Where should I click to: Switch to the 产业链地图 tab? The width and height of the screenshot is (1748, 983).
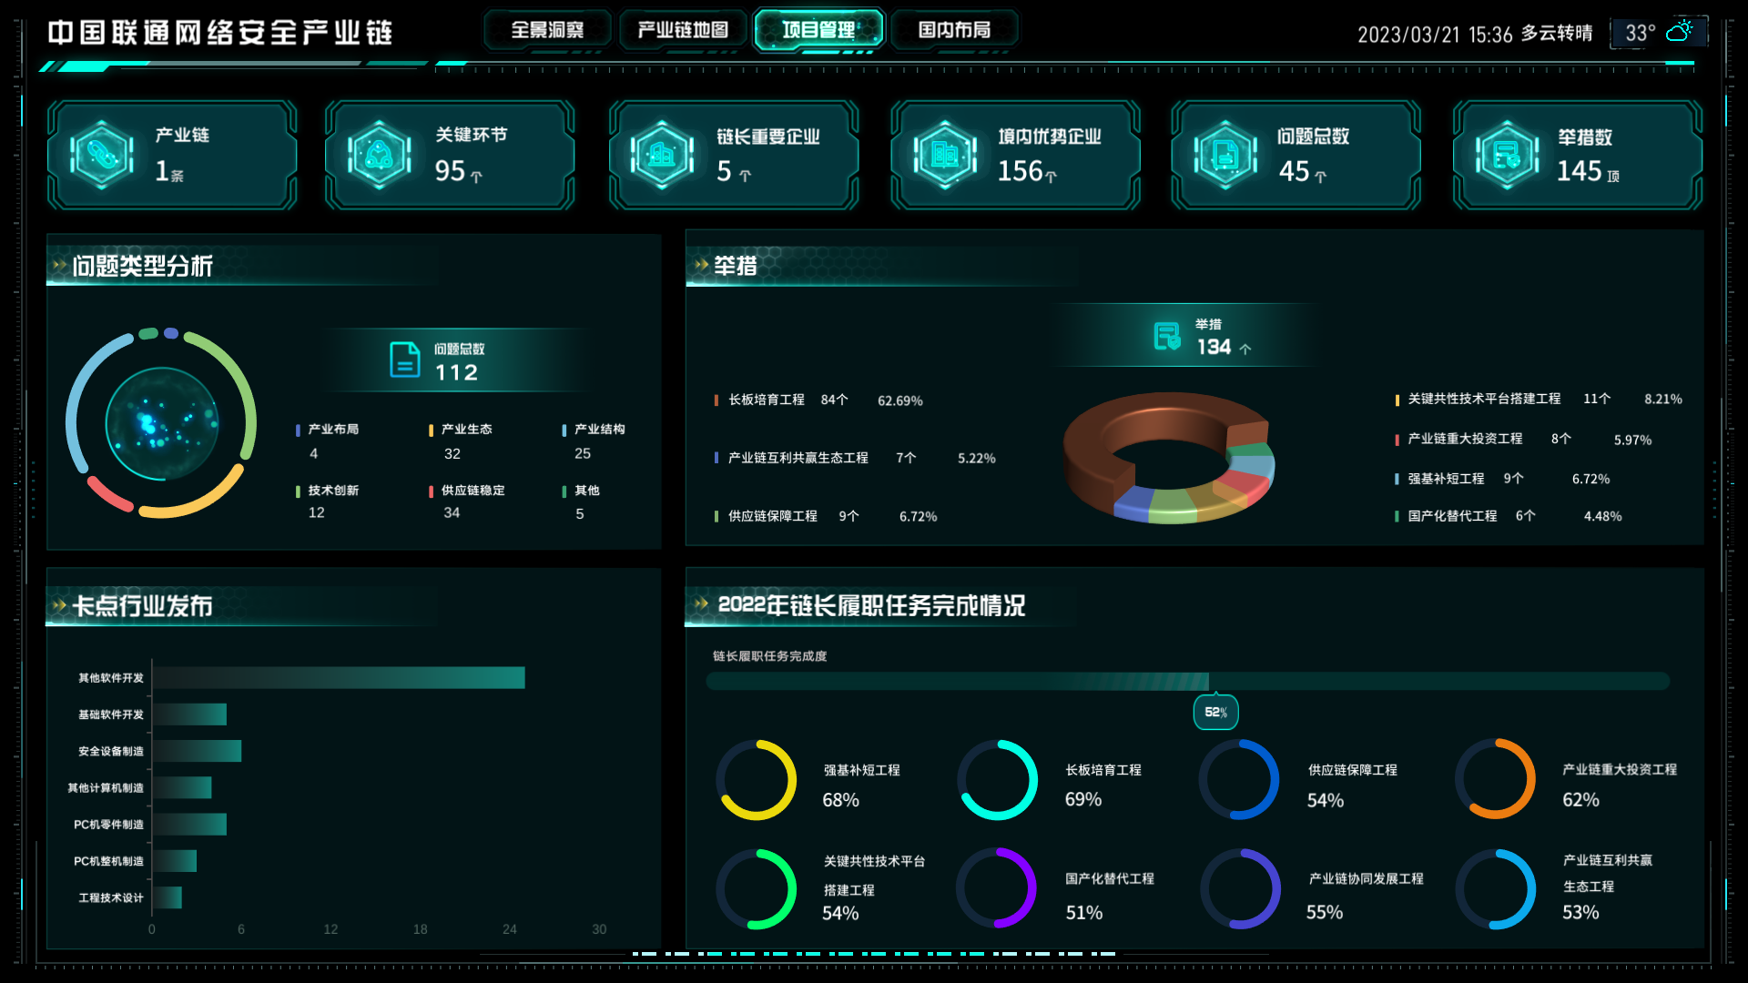pos(683,30)
